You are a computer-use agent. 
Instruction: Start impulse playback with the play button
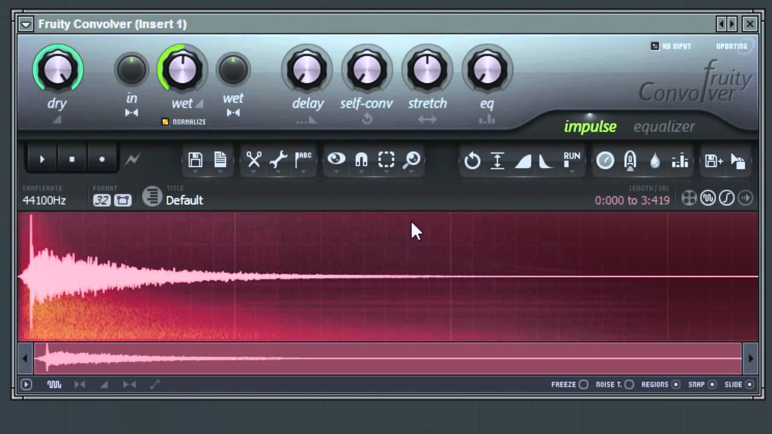pos(42,160)
